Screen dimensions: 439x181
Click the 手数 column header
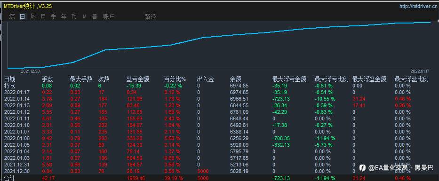pos(48,79)
